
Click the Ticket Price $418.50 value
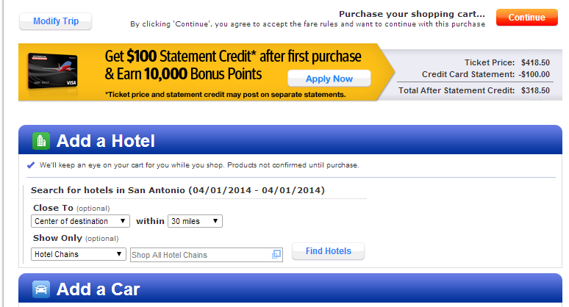[535, 62]
